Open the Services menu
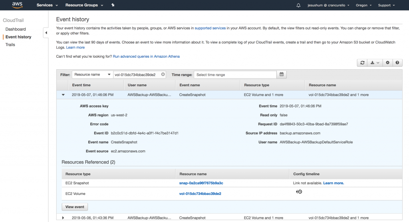Viewport: 409px width, 222px height. (47, 5)
